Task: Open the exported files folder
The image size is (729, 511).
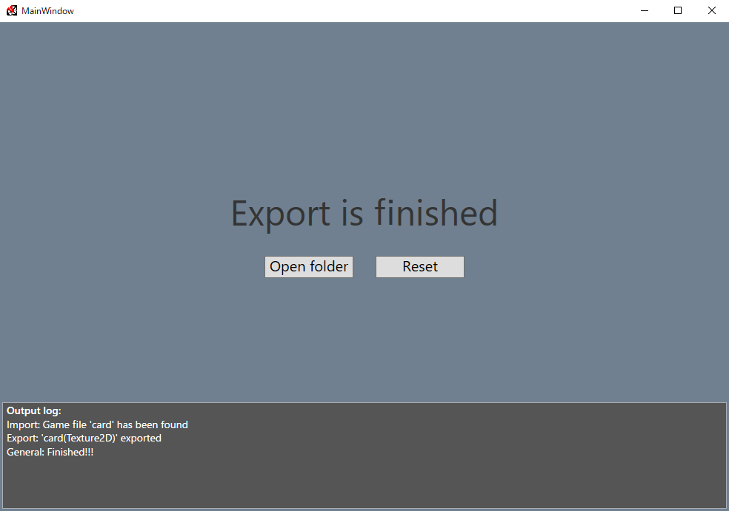Action: (309, 267)
